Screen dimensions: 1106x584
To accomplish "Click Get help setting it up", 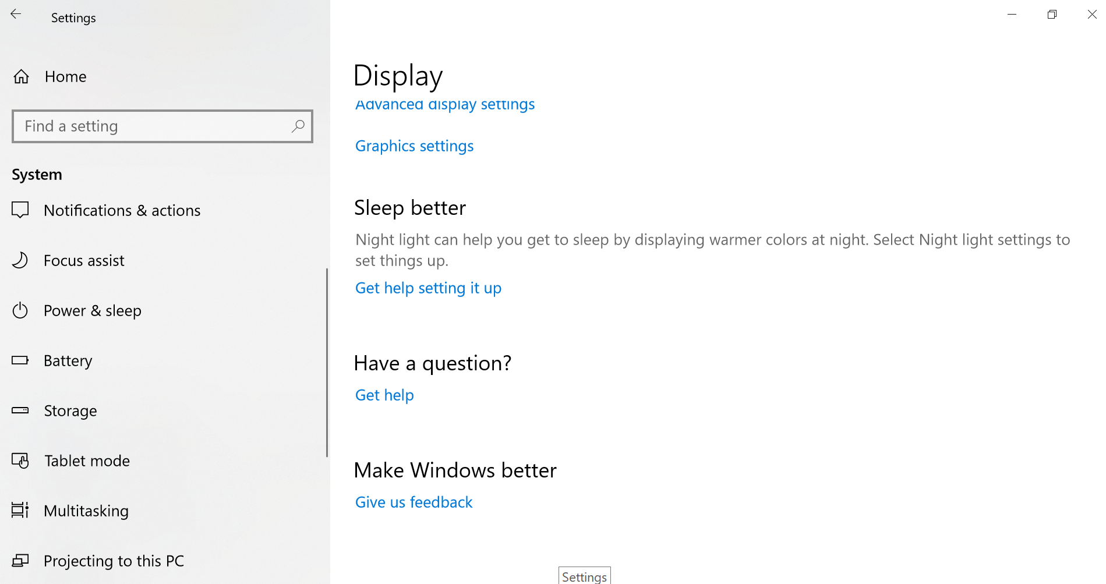I will pyautogui.click(x=428, y=288).
